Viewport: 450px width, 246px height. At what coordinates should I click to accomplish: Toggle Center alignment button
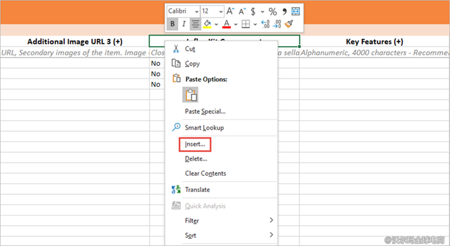pyautogui.click(x=195, y=24)
